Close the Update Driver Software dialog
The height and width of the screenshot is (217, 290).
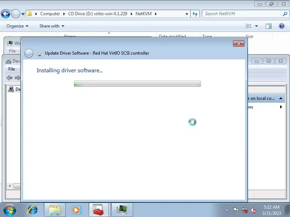coord(239,43)
